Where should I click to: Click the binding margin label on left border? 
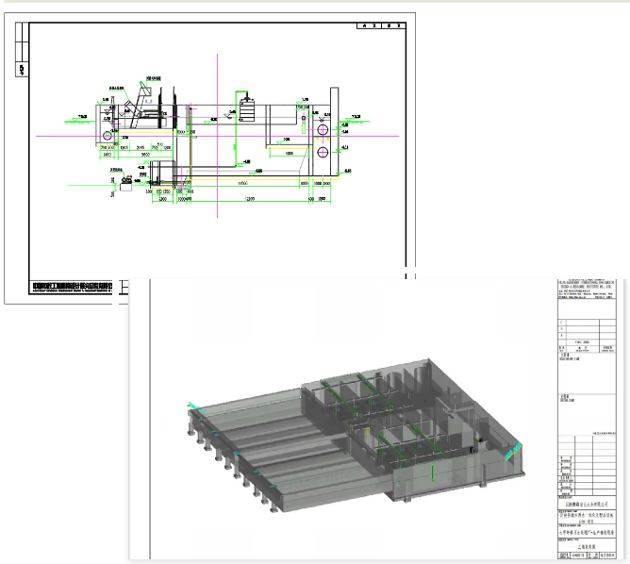21,68
